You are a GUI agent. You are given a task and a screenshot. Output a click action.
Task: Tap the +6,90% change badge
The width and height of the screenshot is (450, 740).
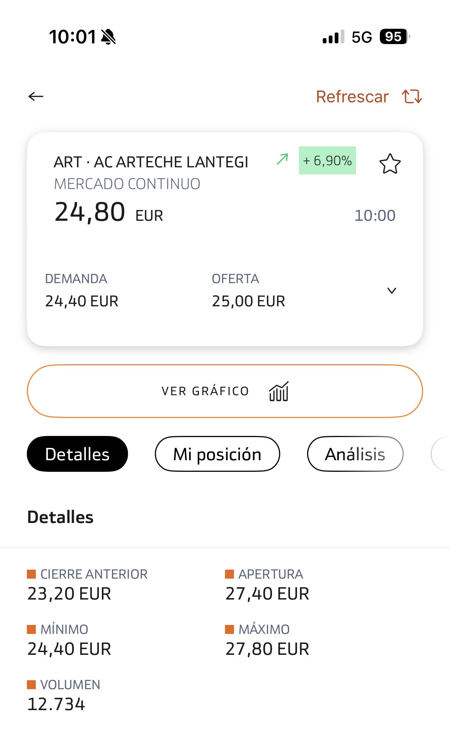327,161
